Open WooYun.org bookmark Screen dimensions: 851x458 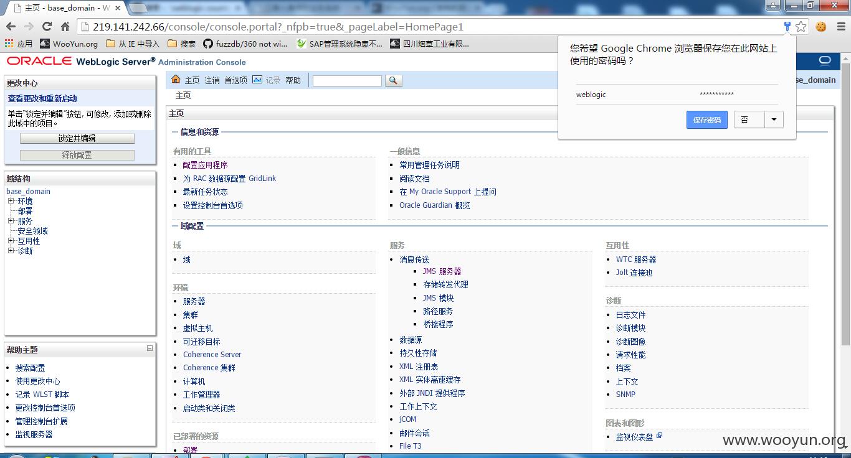[69, 44]
